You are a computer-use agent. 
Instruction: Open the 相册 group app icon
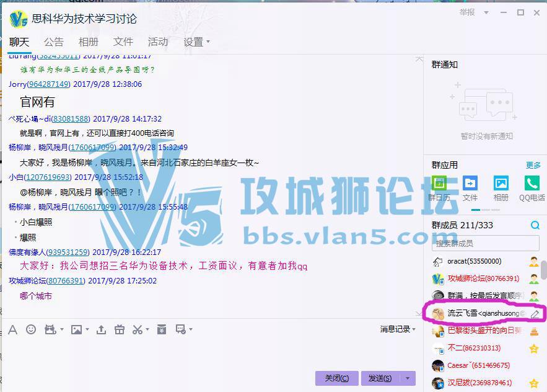(501, 189)
